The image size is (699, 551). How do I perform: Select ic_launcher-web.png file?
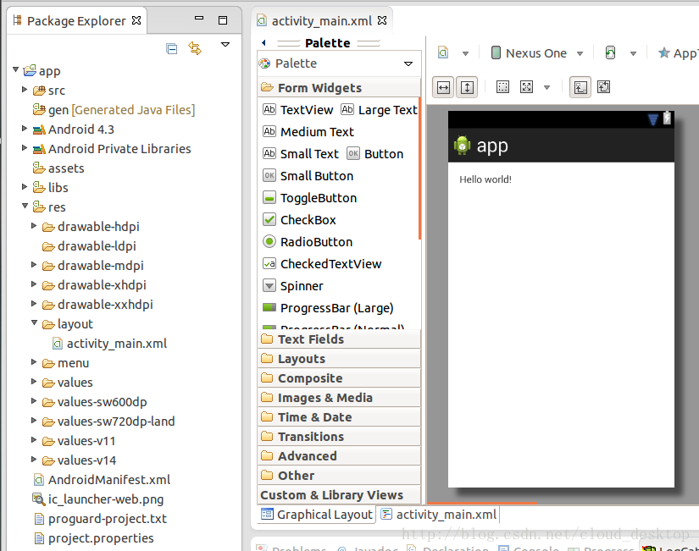click(98, 499)
